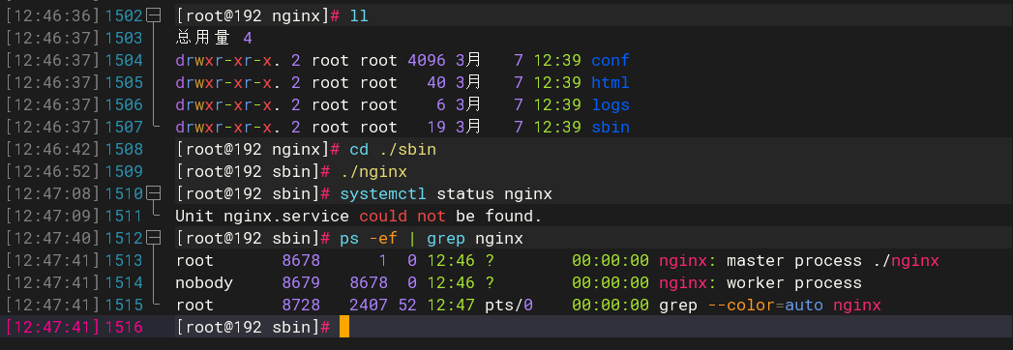Click the 'Unit nginx.service' text
The width and height of the screenshot is (1013, 350).
point(262,216)
